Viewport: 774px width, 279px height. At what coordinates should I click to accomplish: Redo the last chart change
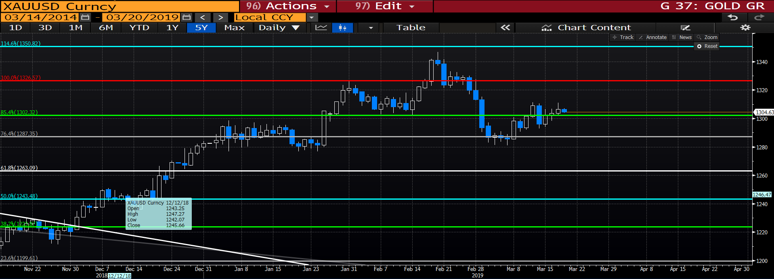click(x=759, y=17)
